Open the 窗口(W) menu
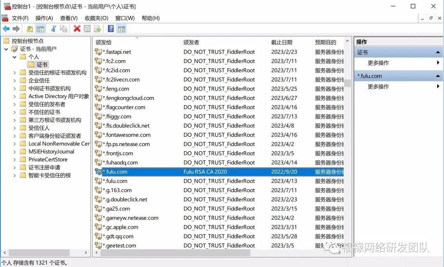This screenshot has height=267, width=444. [x=125, y=18]
